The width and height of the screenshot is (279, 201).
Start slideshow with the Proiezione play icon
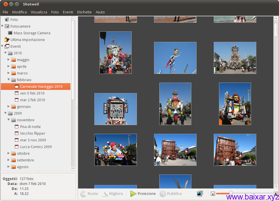pyautogui.click(x=133, y=194)
